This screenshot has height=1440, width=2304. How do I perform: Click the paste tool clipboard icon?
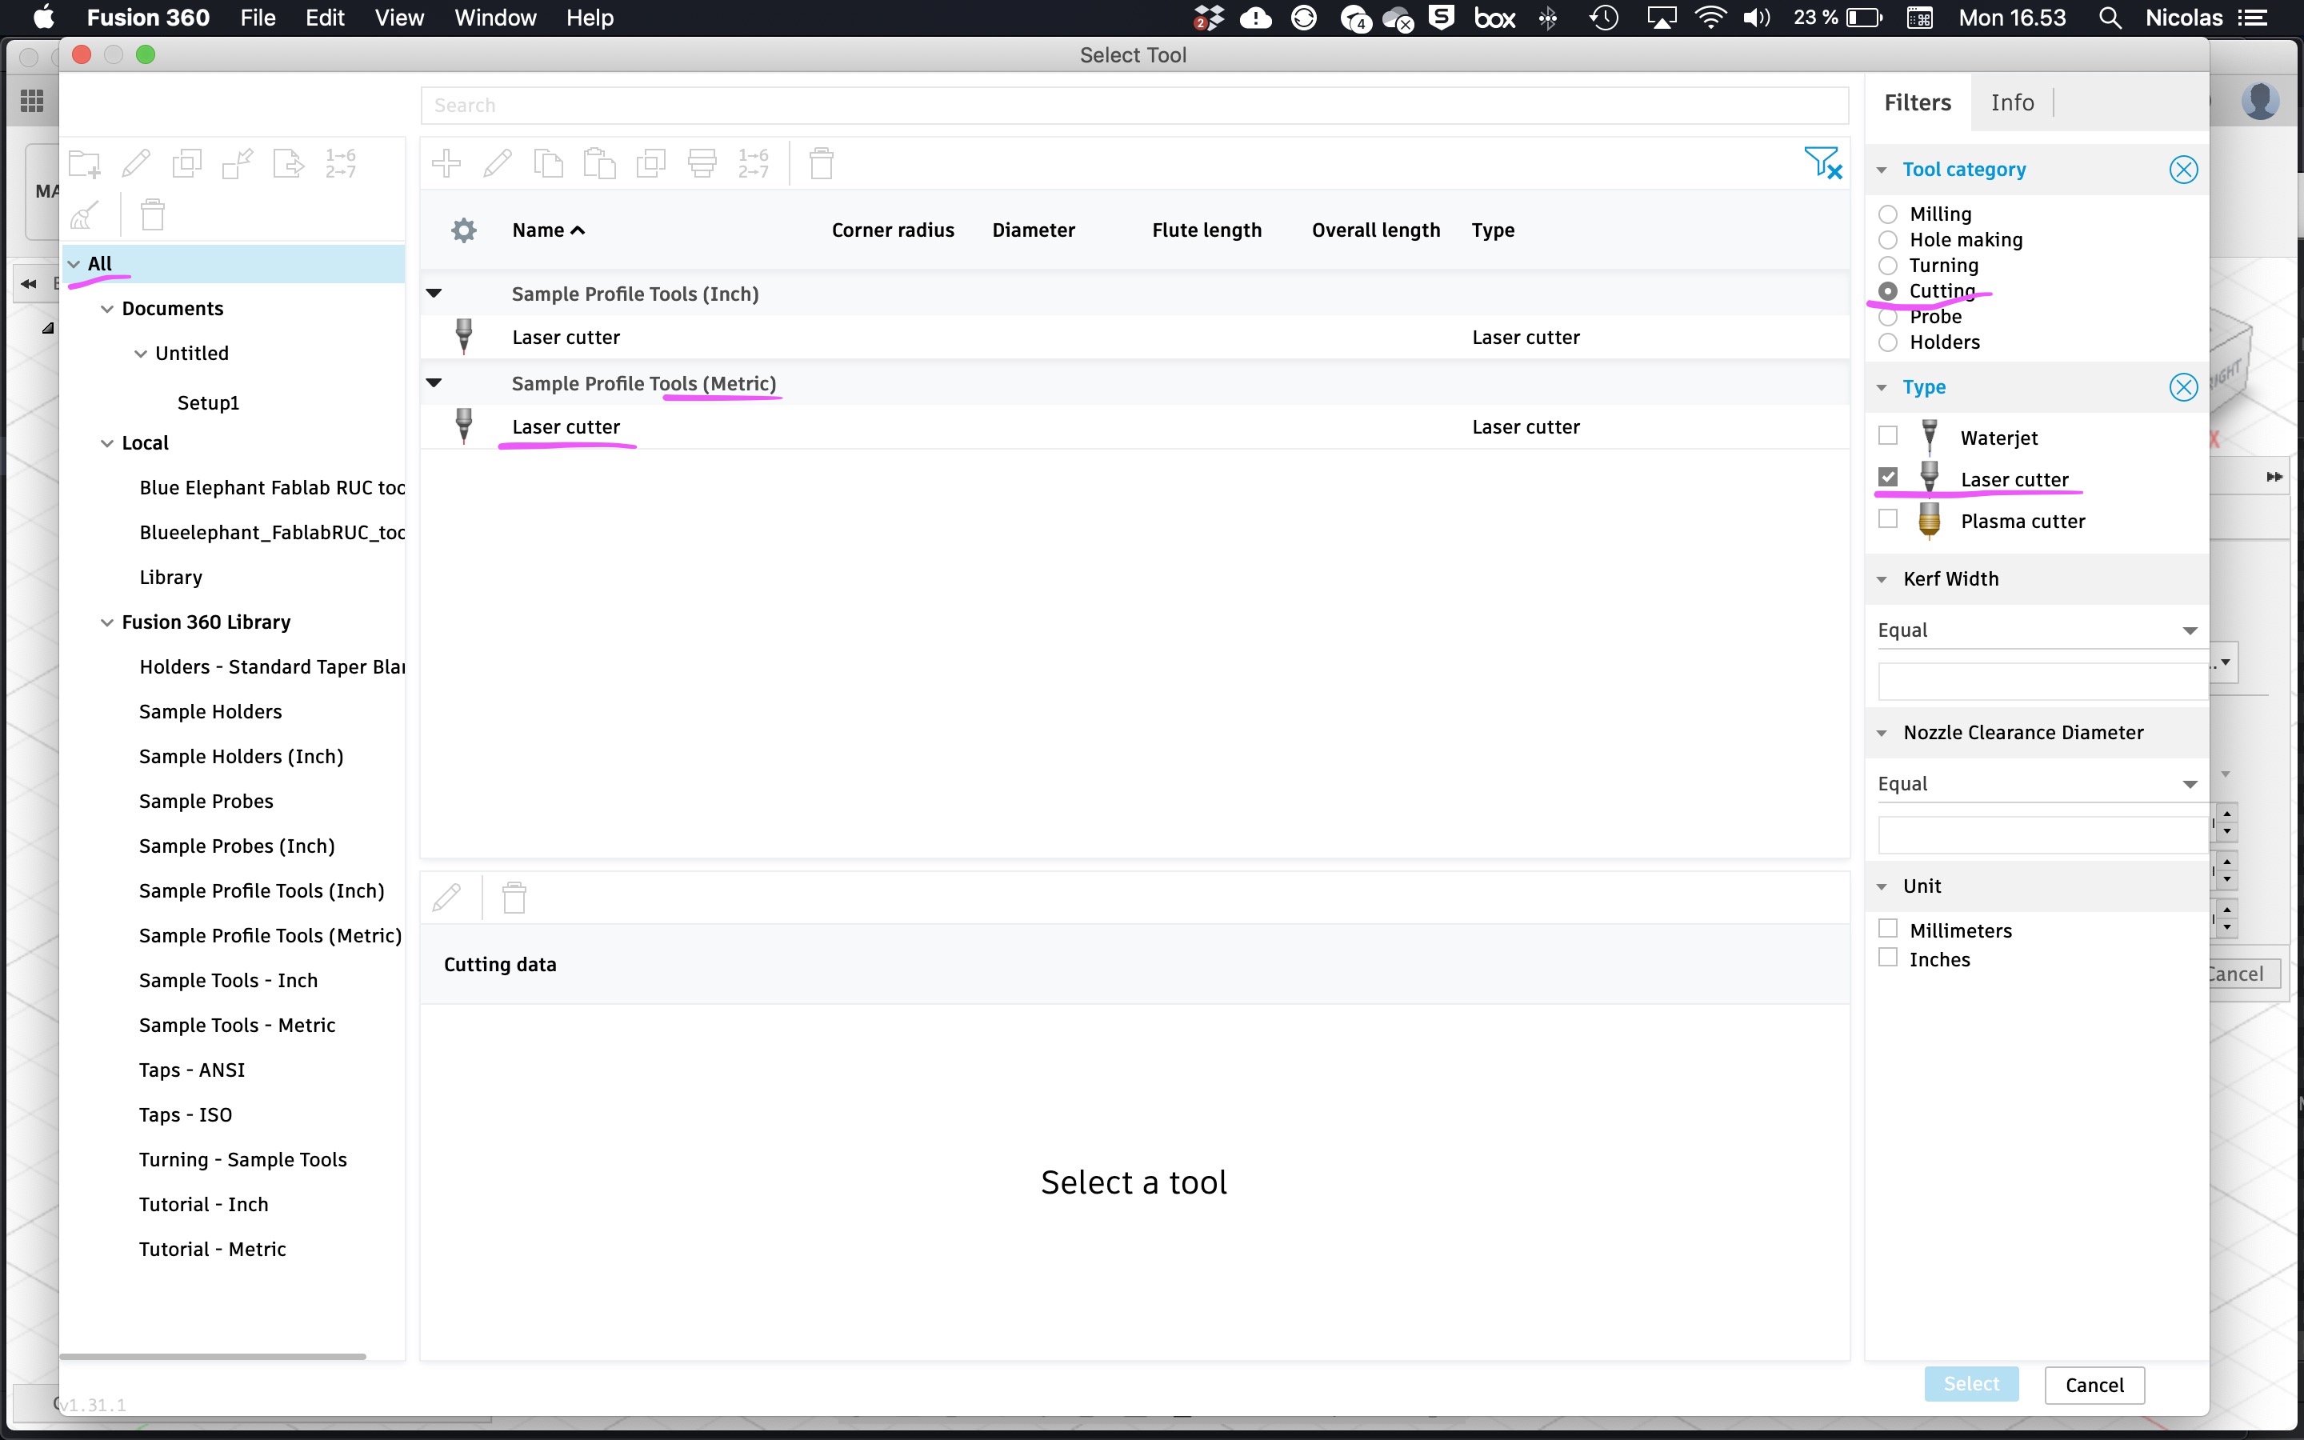coord(599,163)
